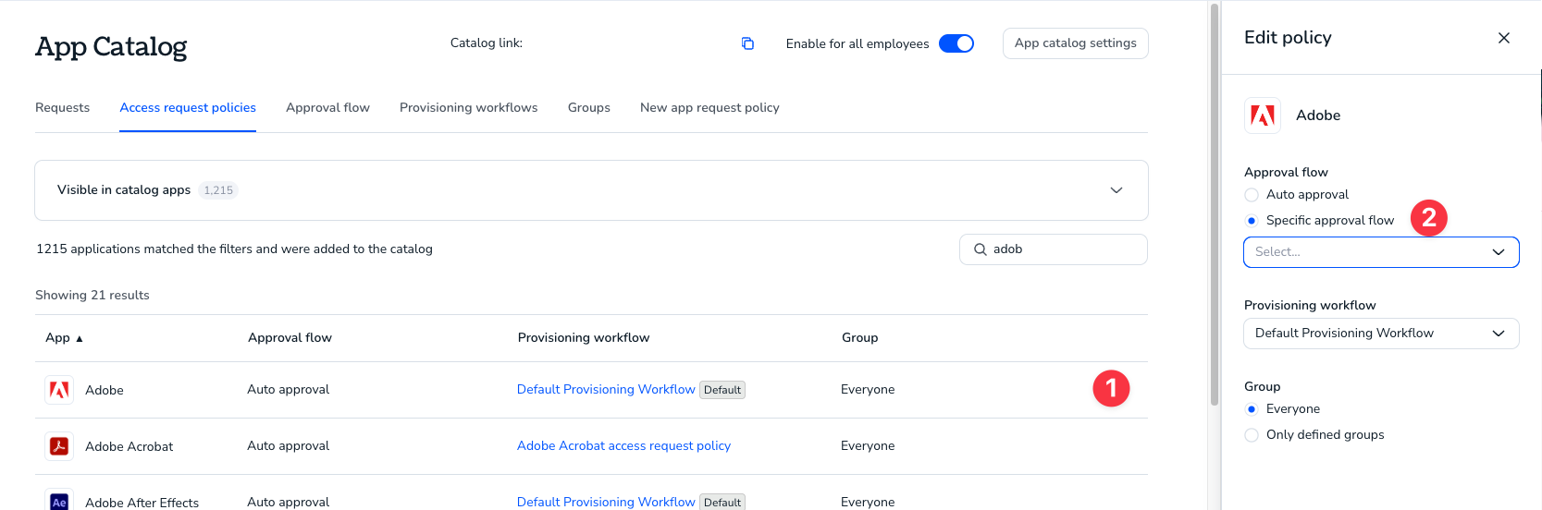Click the Adobe Acrobat app name
This screenshot has height=510, width=1542.
point(129,447)
